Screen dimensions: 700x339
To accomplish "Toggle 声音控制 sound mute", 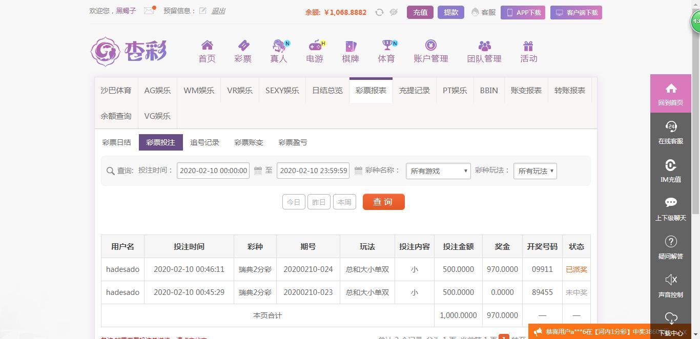I will coord(670,286).
